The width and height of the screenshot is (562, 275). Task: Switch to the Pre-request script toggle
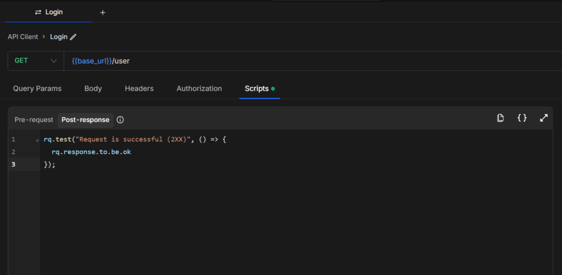click(33, 120)
